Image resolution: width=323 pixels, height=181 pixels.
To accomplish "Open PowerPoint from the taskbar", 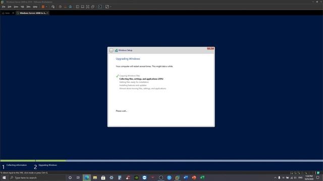I will 194,177.
